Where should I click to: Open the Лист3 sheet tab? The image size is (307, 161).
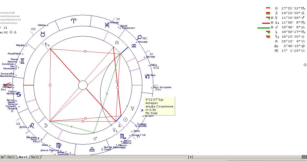pos(35,157)
